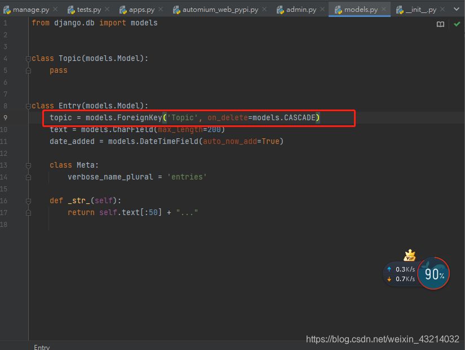Toggle reader mode book icon
Screen dimensions: 465x350
click(x=440, y=24)
